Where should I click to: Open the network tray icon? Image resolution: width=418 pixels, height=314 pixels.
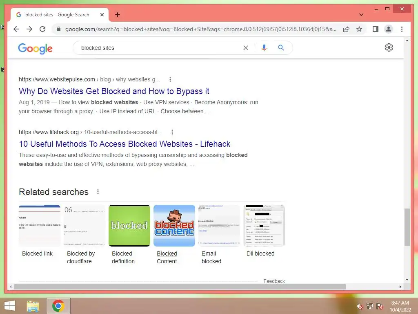(x=370, y=306)
